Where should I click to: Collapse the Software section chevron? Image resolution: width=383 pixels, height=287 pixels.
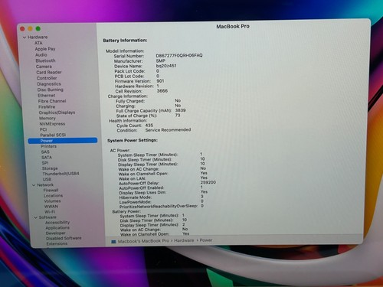36,217
